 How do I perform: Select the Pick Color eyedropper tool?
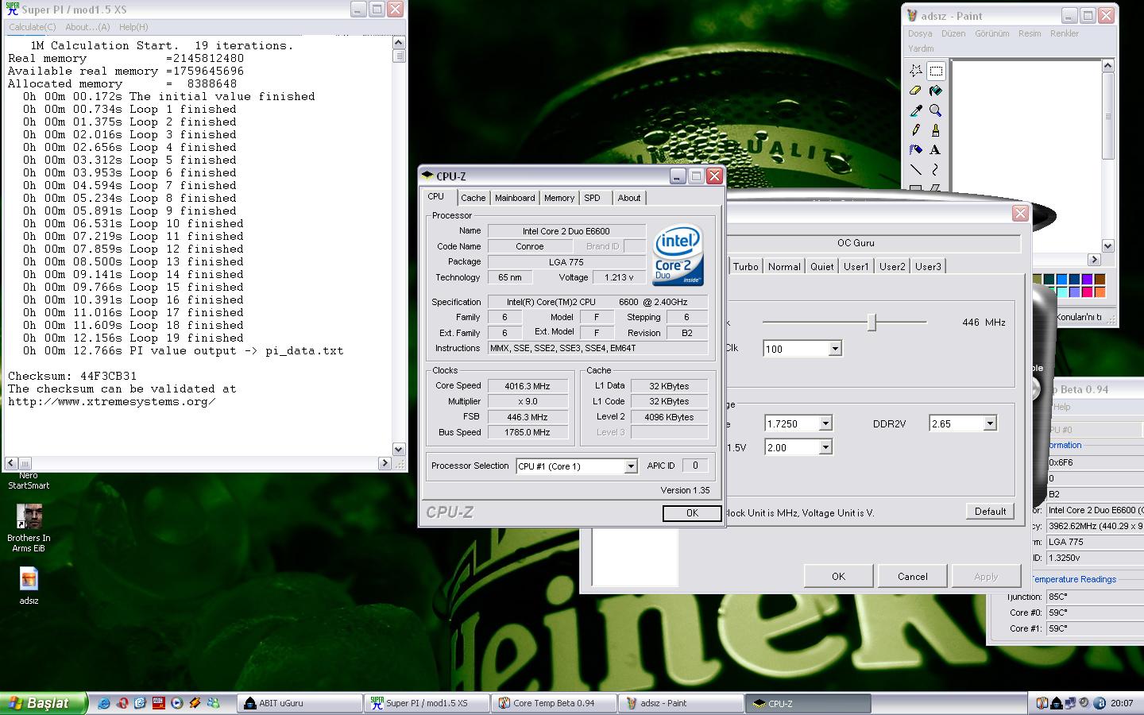916,110
